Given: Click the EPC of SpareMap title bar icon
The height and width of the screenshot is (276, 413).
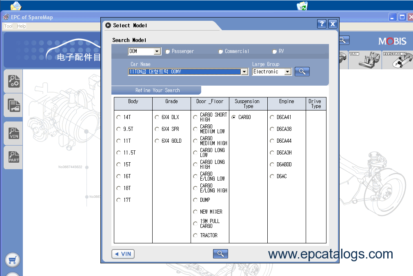Looking at the screenshot, I should coord(6,17).
